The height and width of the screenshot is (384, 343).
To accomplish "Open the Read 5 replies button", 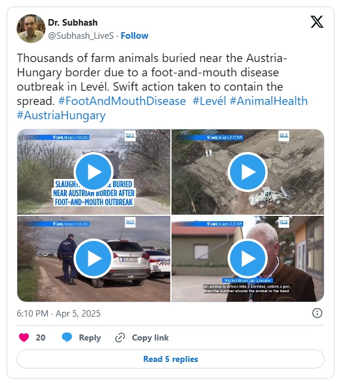I will pyautogui.click(x=170, y=359).
